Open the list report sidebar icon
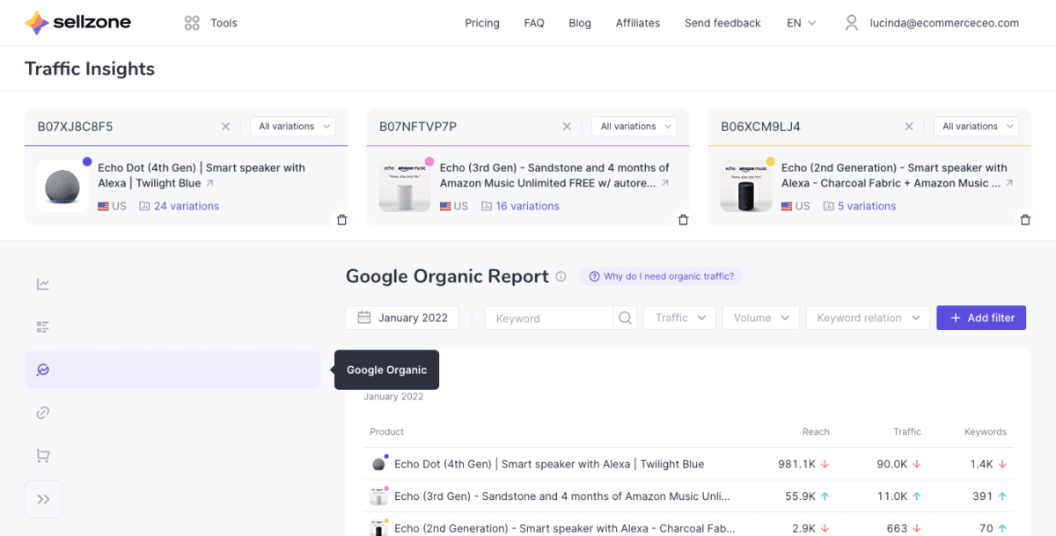 tap(43, 327)
